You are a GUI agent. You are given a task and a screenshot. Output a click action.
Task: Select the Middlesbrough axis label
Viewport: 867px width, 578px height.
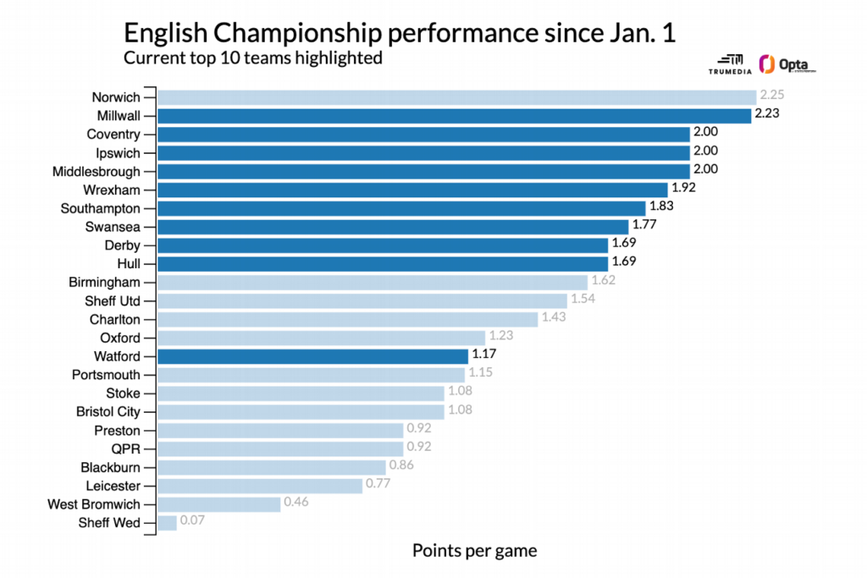coord(96,172)
